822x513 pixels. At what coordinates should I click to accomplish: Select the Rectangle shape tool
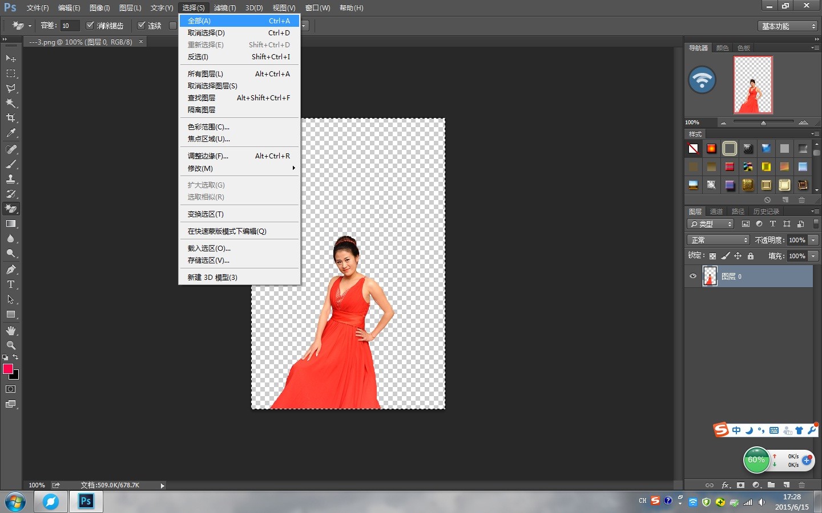coord(11,314)
